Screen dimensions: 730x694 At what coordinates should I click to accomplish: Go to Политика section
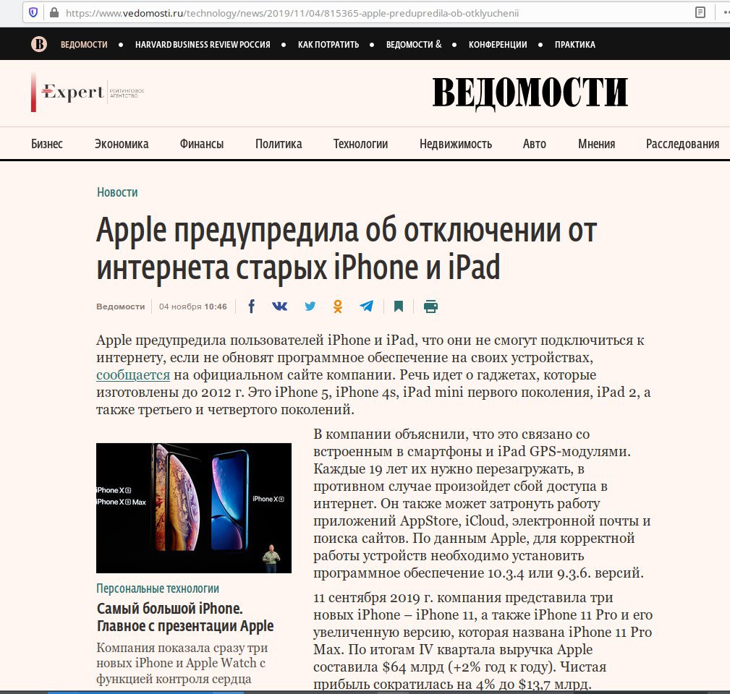pos(279,144)
